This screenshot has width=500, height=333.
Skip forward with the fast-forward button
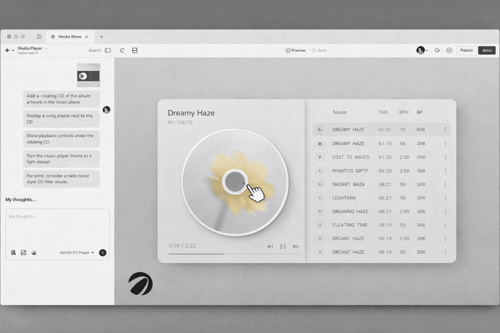coord(296,246)
